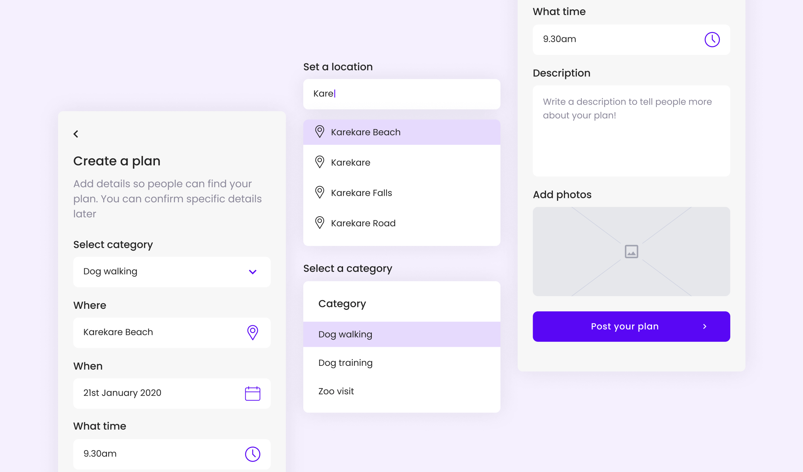Select Dog training category option

coord(402,363)
